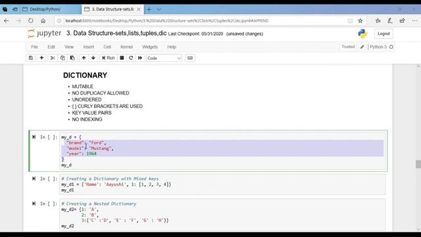Open browser settings and more ellipsis

click(414, 20)
